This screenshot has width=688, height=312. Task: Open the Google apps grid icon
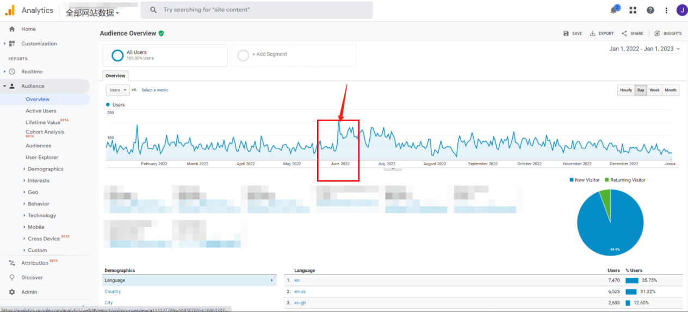[633, 10]
